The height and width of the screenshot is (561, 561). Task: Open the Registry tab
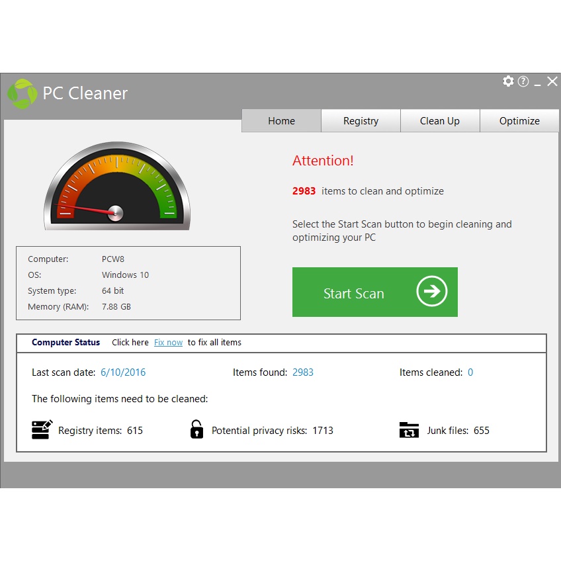pyautogui.click(x=361, y=121)
